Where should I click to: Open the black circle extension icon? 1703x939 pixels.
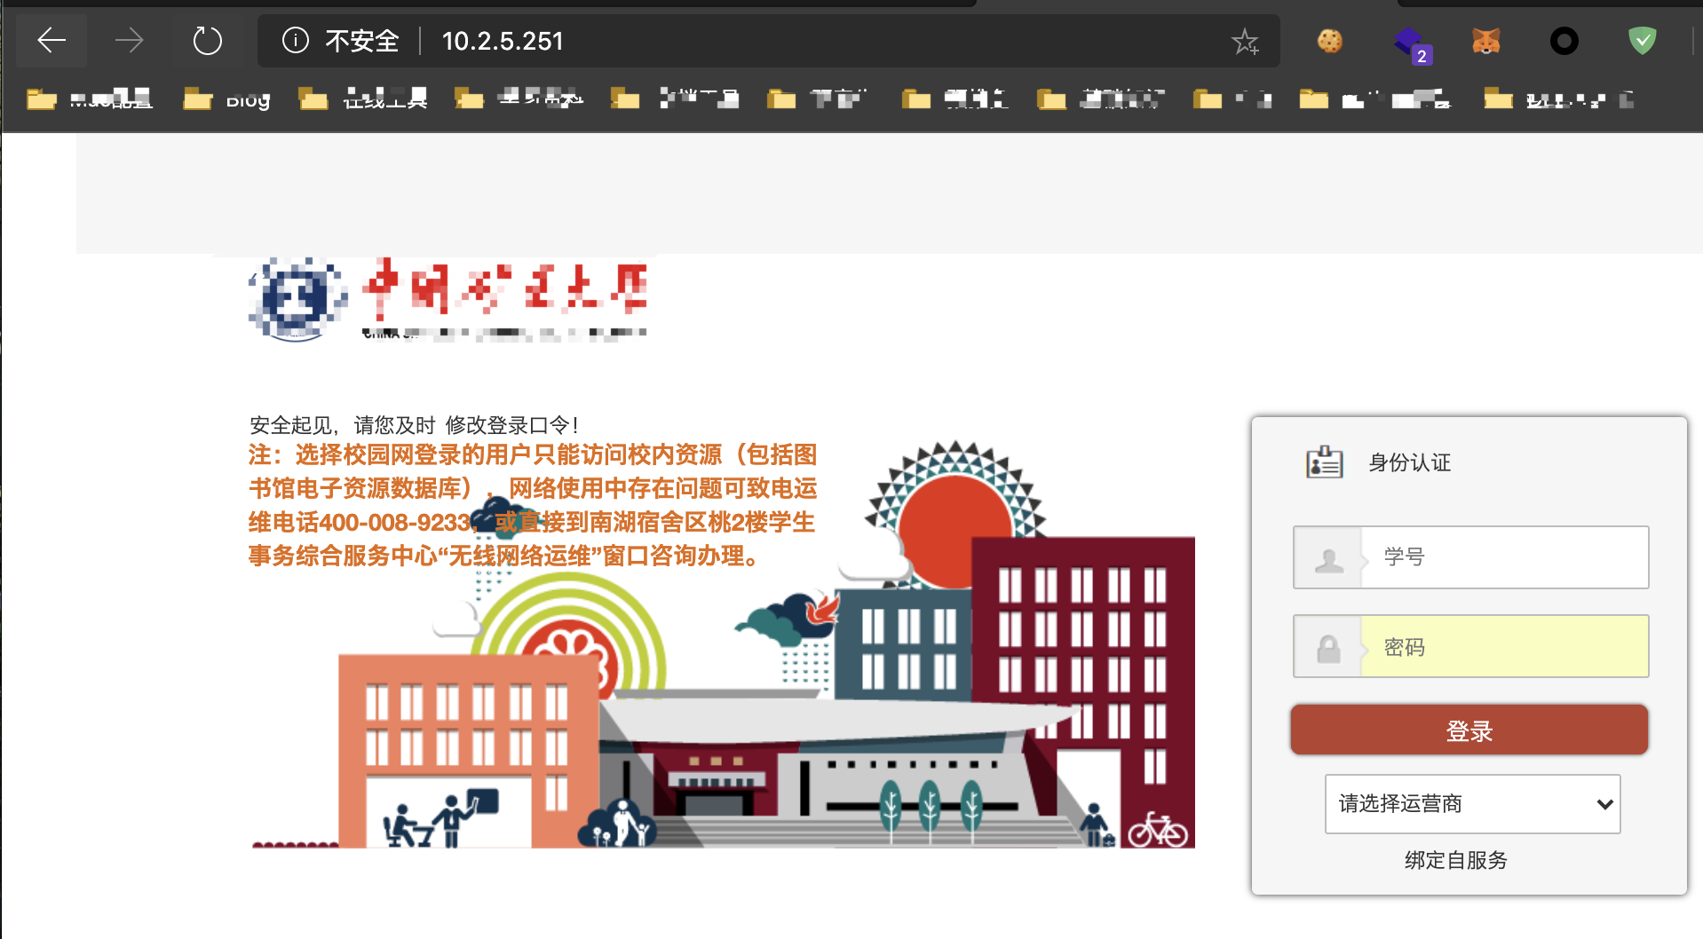(x=1564, y=41)
